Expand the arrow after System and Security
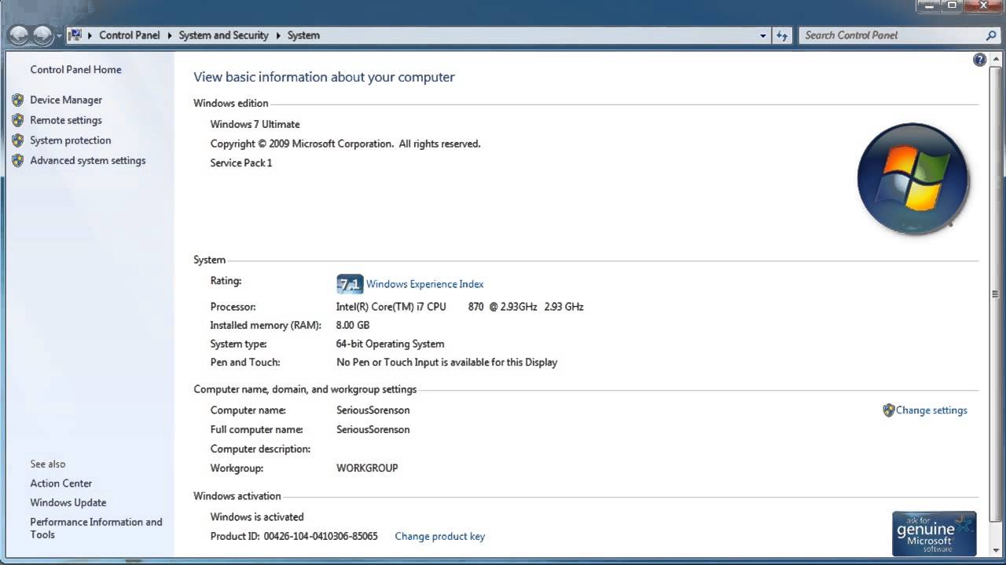The height and width of the screenshot is (565, 1006). 277,35
